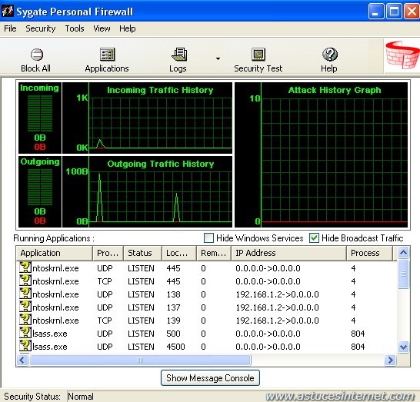
Task: Click process ID 804 in port 500 row
Action: tap(358, 334)
